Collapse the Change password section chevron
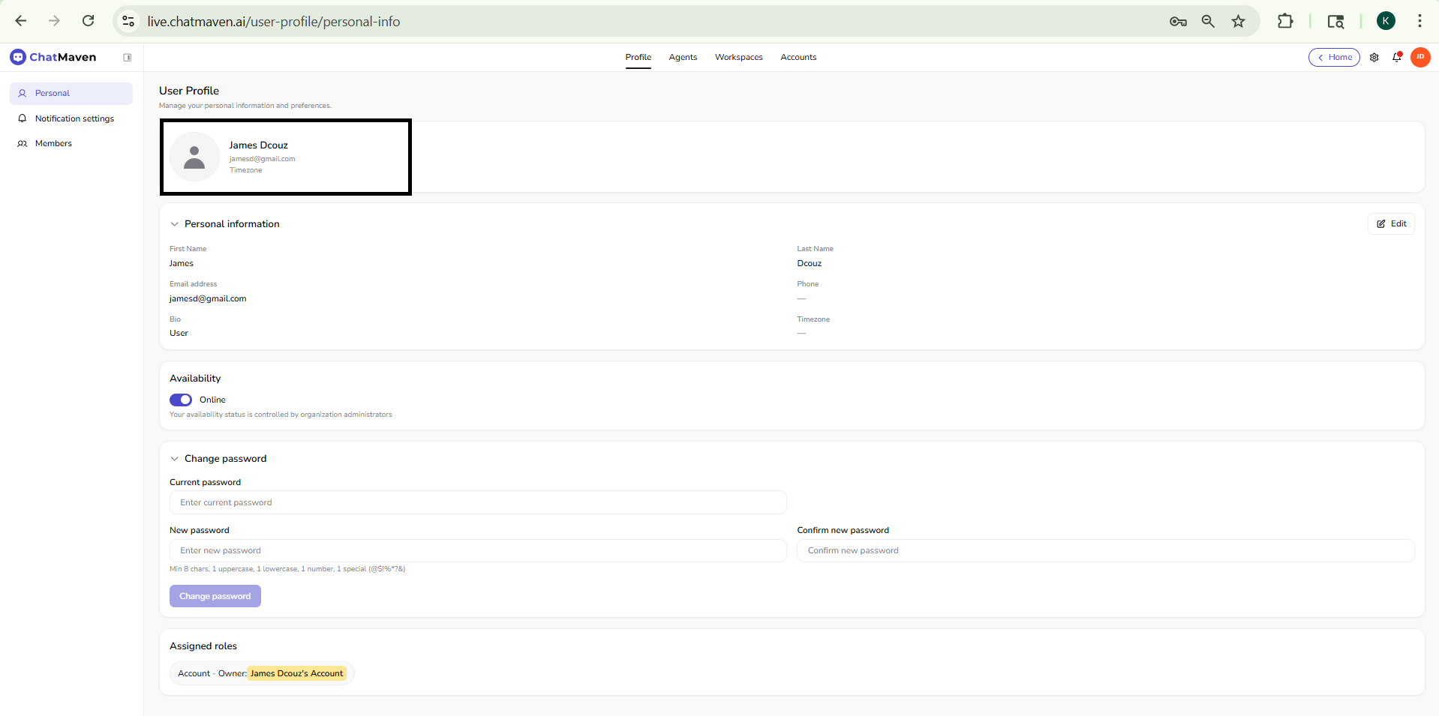1439x716 pixels. [174, 458]
